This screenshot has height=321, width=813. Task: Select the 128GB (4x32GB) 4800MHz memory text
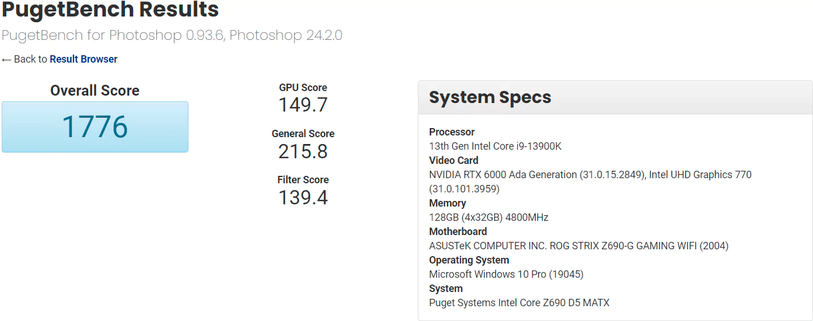click(488, 217)
